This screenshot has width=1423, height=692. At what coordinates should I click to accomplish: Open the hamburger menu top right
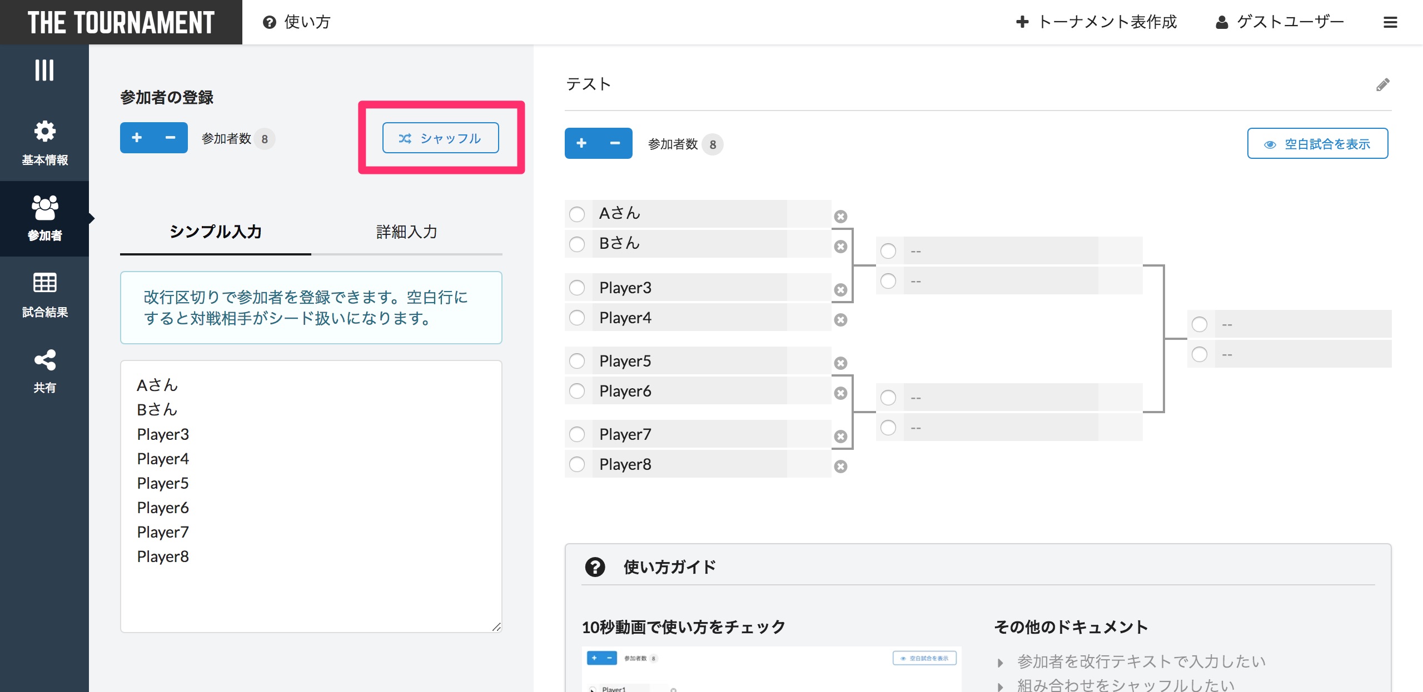coord(1391,22)
